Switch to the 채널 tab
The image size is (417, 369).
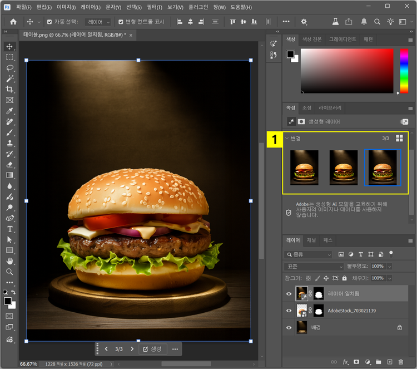pyautogui.click(x=311, y=240)
